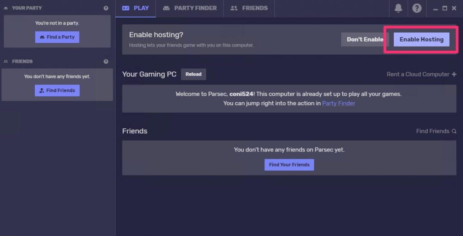Follow the Party Finder link in welcome message
463x236 pixels.
click(339, 103)
